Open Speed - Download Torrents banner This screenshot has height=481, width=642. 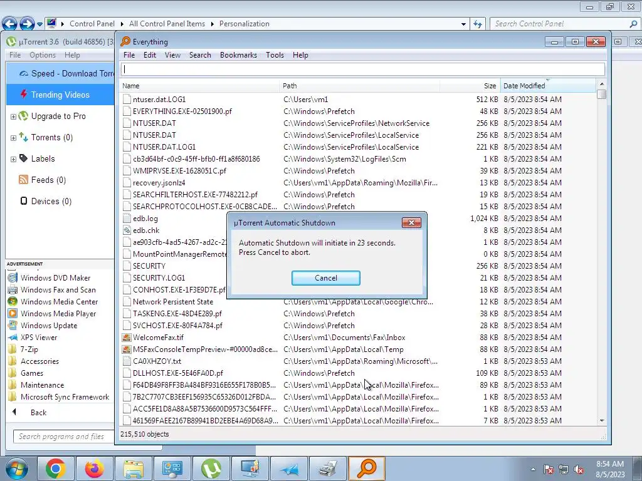click(x=60, y=74)
